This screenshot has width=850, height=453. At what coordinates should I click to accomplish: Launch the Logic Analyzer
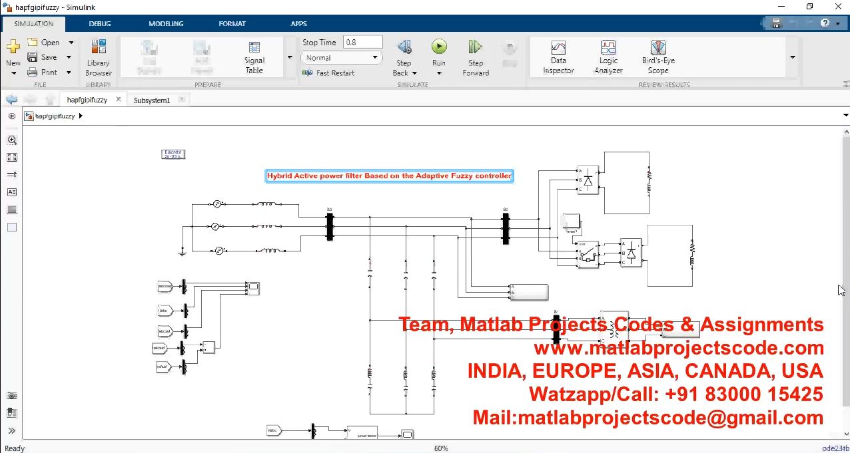click(x=608, y=57)
